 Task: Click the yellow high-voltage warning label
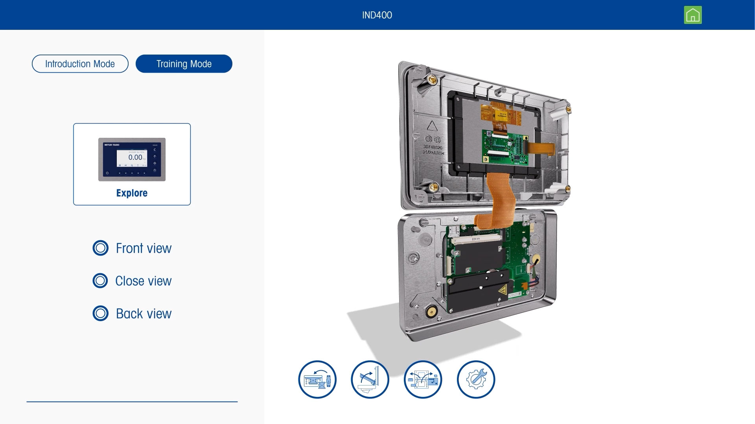tap(502, 291)
